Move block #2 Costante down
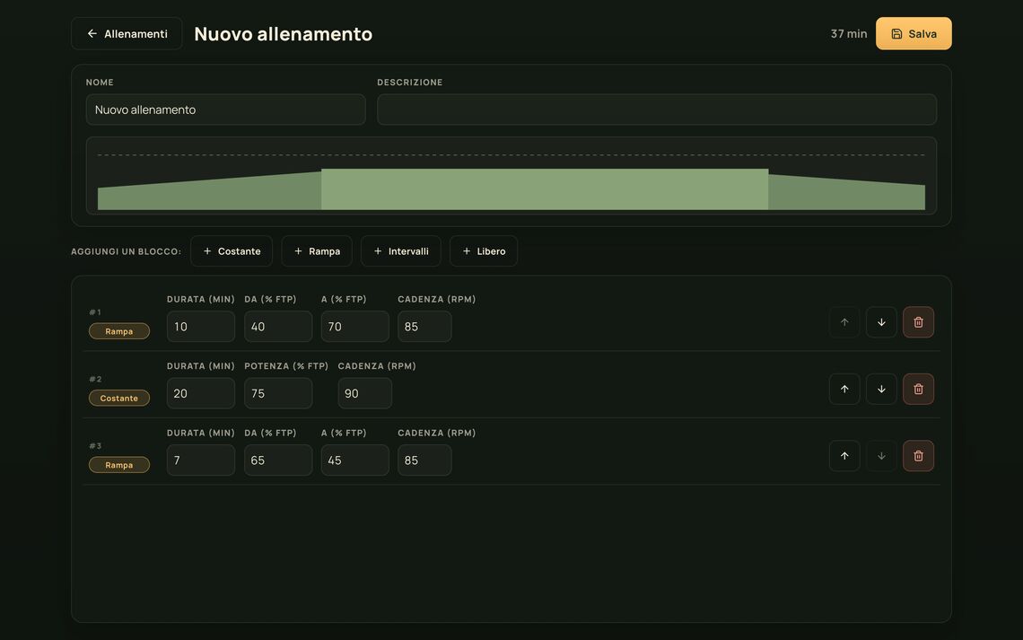Image resolution: width=1023 pixels, height=640 pixels. point(881,389)
